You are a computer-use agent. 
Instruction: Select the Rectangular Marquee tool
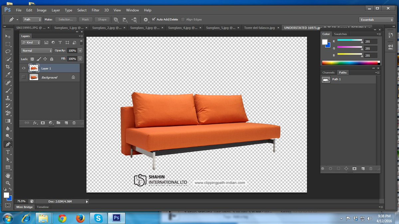point(8,44)
